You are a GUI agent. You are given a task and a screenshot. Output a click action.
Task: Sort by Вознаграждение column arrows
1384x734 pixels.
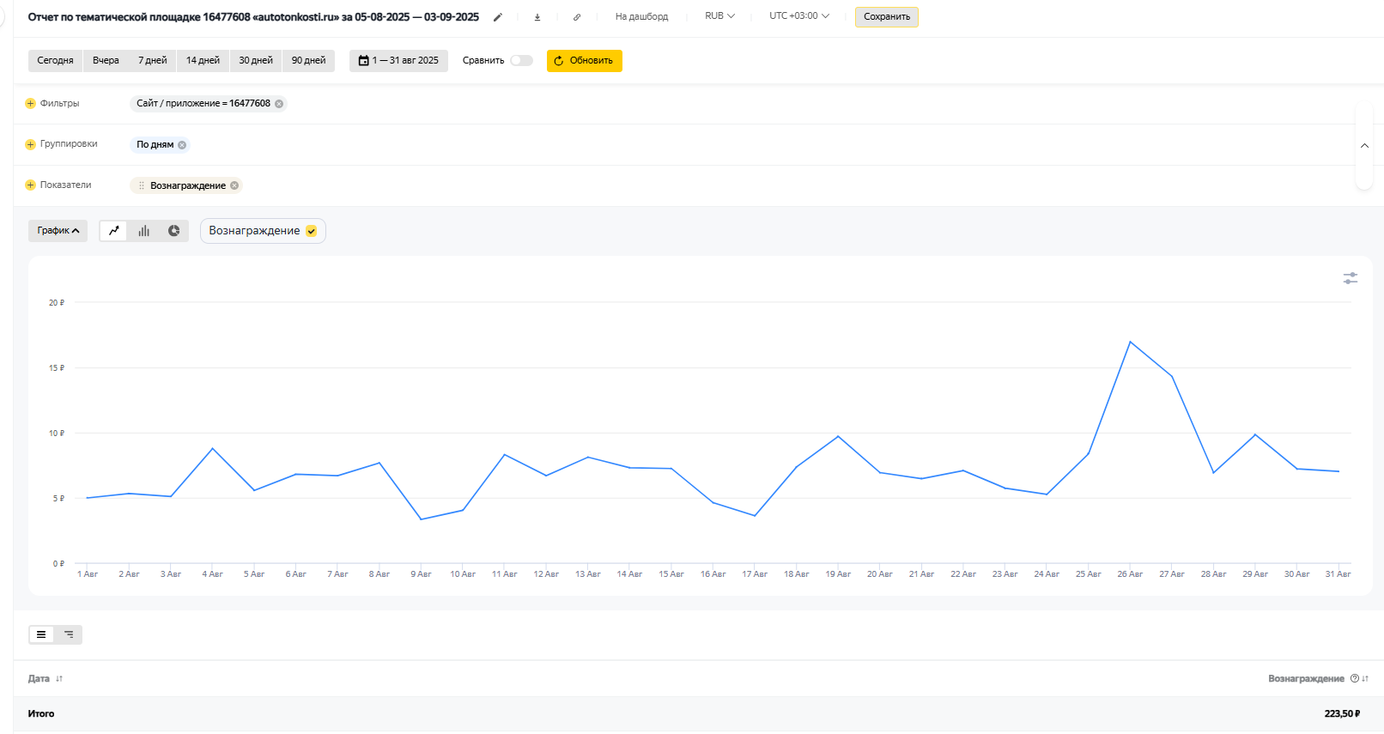click(1365, 678)
